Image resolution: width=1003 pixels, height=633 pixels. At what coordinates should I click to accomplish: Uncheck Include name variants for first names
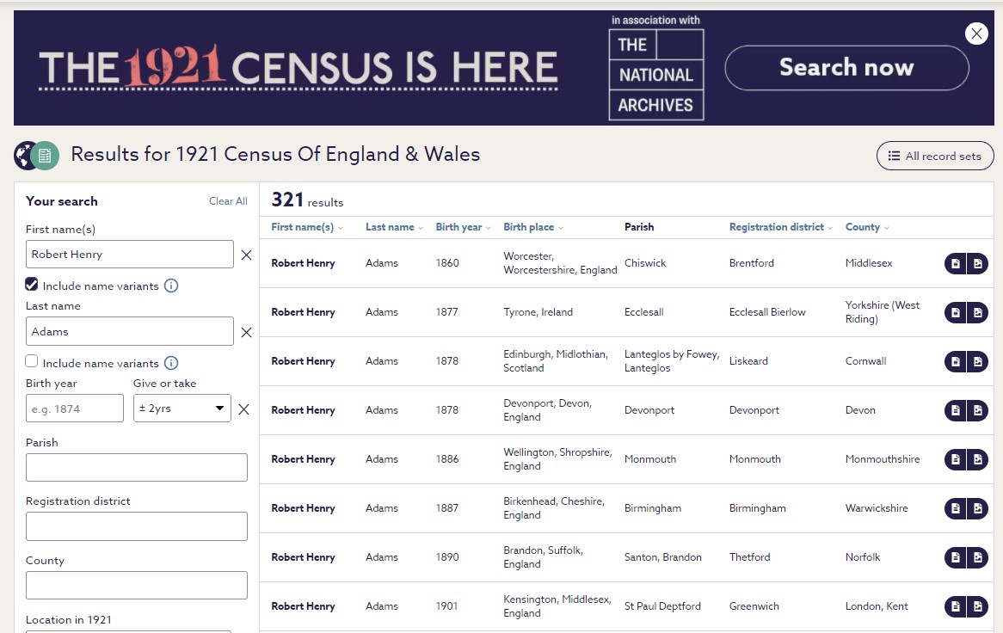(x=32, y=285)
